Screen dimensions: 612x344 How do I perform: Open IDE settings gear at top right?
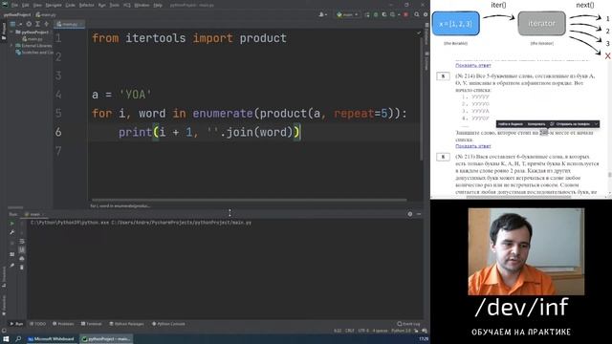(x=426, y=14)
